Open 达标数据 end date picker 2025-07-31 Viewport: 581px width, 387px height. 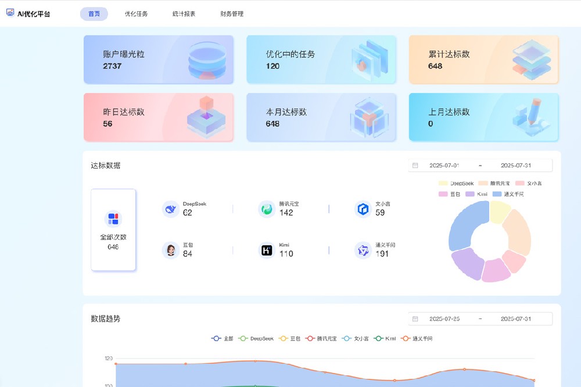pos(515,166)
